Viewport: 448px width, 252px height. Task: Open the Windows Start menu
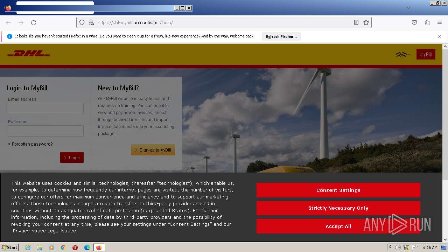[x=9, y=247]
